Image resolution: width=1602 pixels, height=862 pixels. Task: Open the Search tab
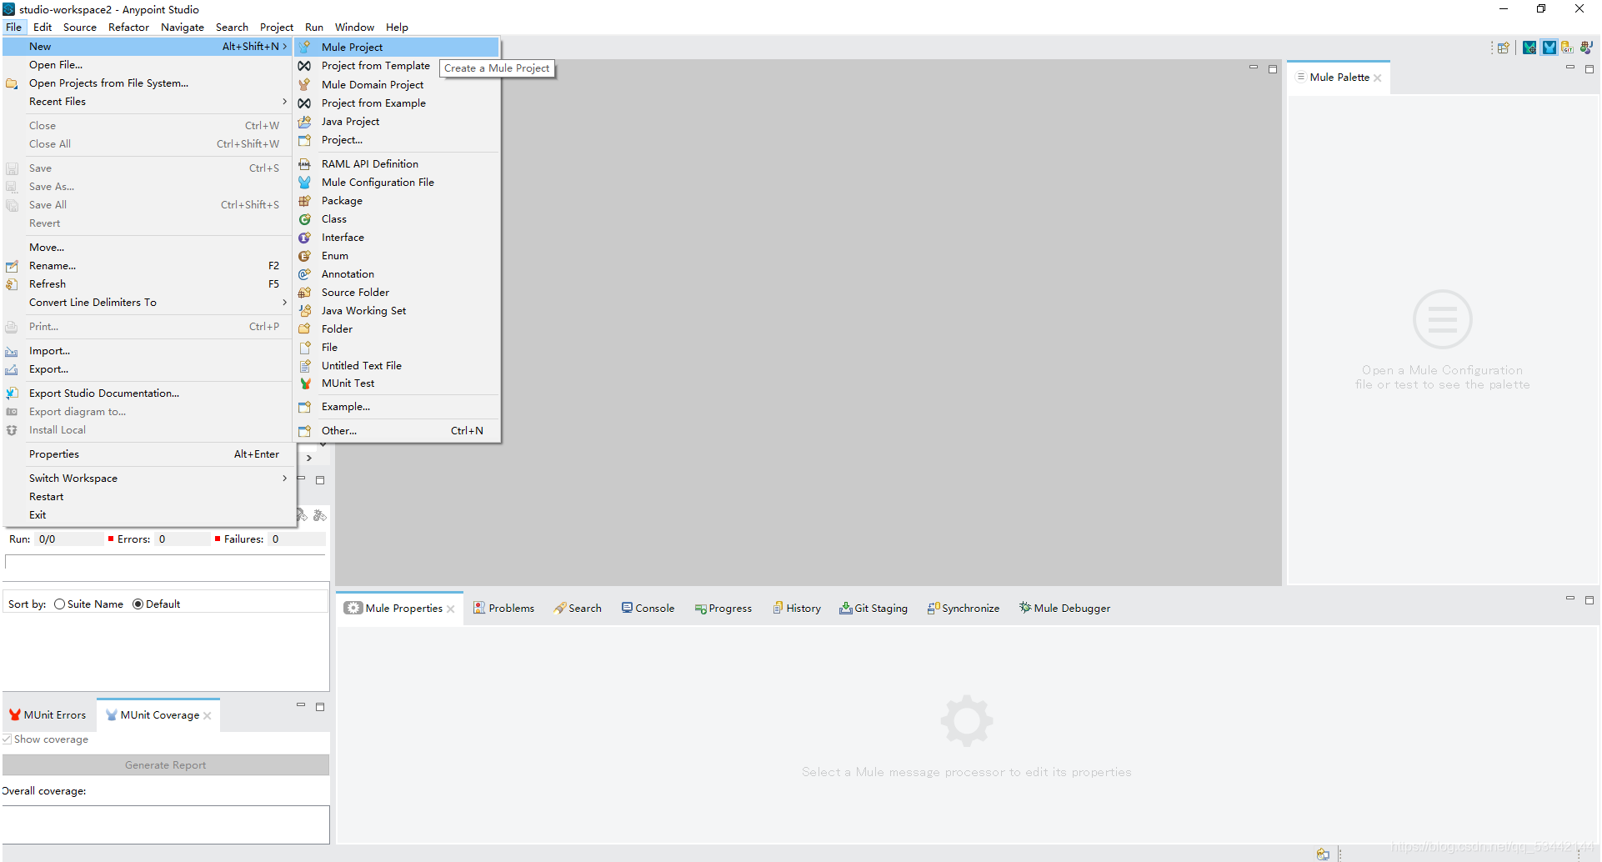[x=577, y=609]
